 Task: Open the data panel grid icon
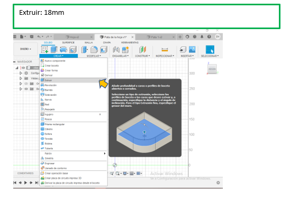point(15,37)
